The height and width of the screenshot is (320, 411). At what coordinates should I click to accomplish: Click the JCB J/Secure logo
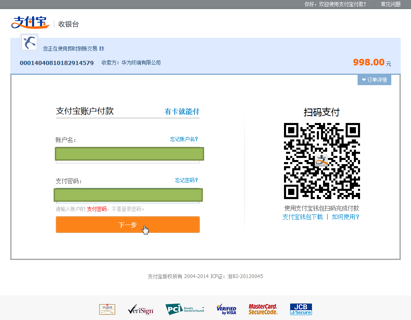(x=301, y=309)
